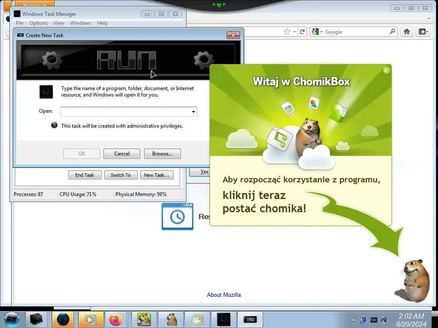Switch to Firefox on the taskbar
438x328 pixels.
click(116, 319)
